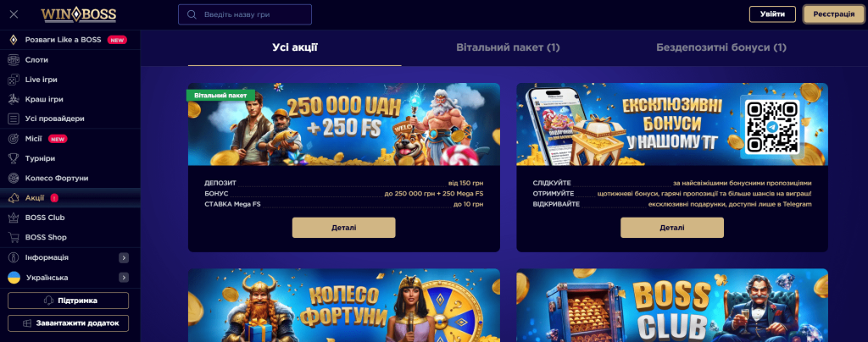The height and width of the screenshot is (342, 868).
Task: Open the Турніри trophy icon
Action: click(x=14, y=158)
